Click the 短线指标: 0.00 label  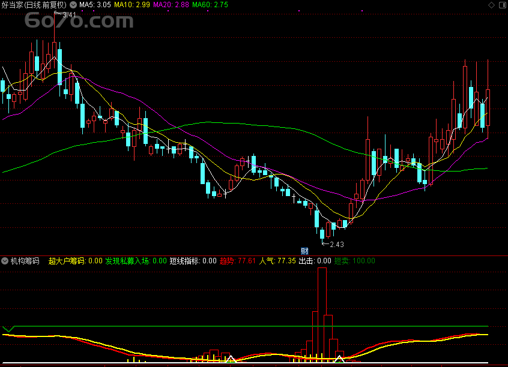(x=193, y=261)
